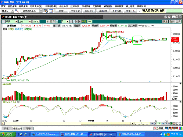The width and height of the screenshot is (183, 137).
Task: Open the 001 code dropdown
Action: coord(38,22)
